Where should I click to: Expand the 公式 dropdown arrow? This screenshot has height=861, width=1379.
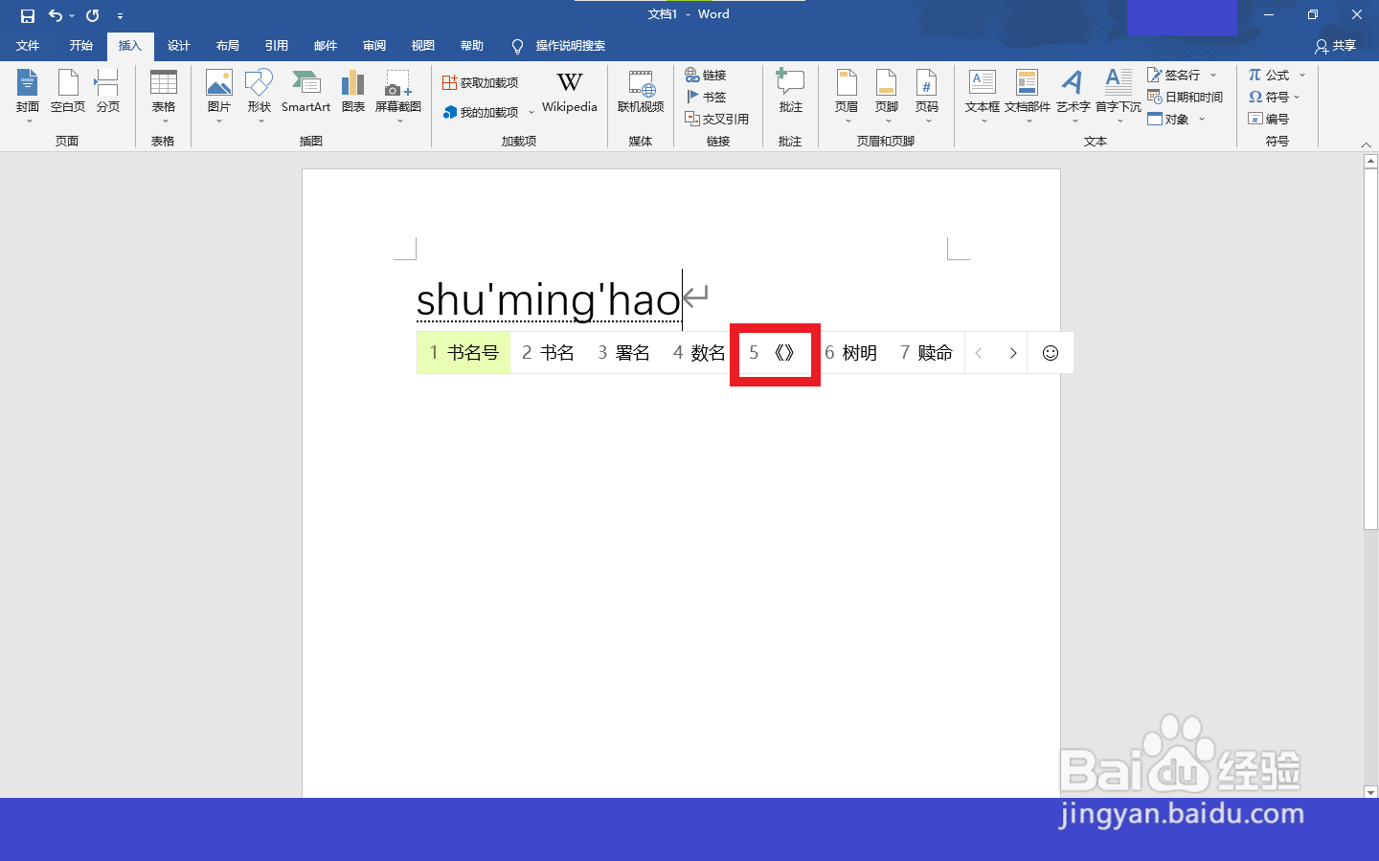click(1302, 75)
